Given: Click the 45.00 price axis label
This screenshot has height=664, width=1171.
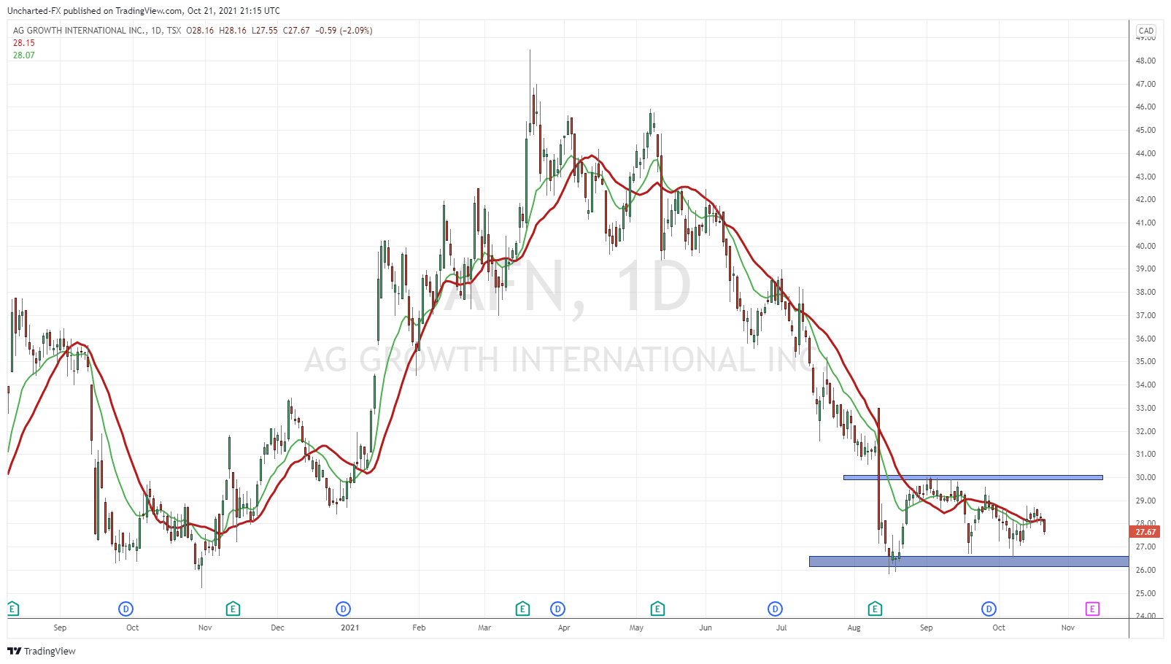Looking at the screenshot, I should pos(1145,130).
